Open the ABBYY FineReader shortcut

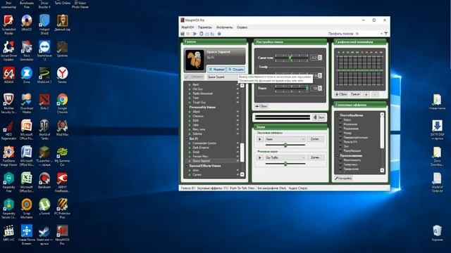pos(62,183)
